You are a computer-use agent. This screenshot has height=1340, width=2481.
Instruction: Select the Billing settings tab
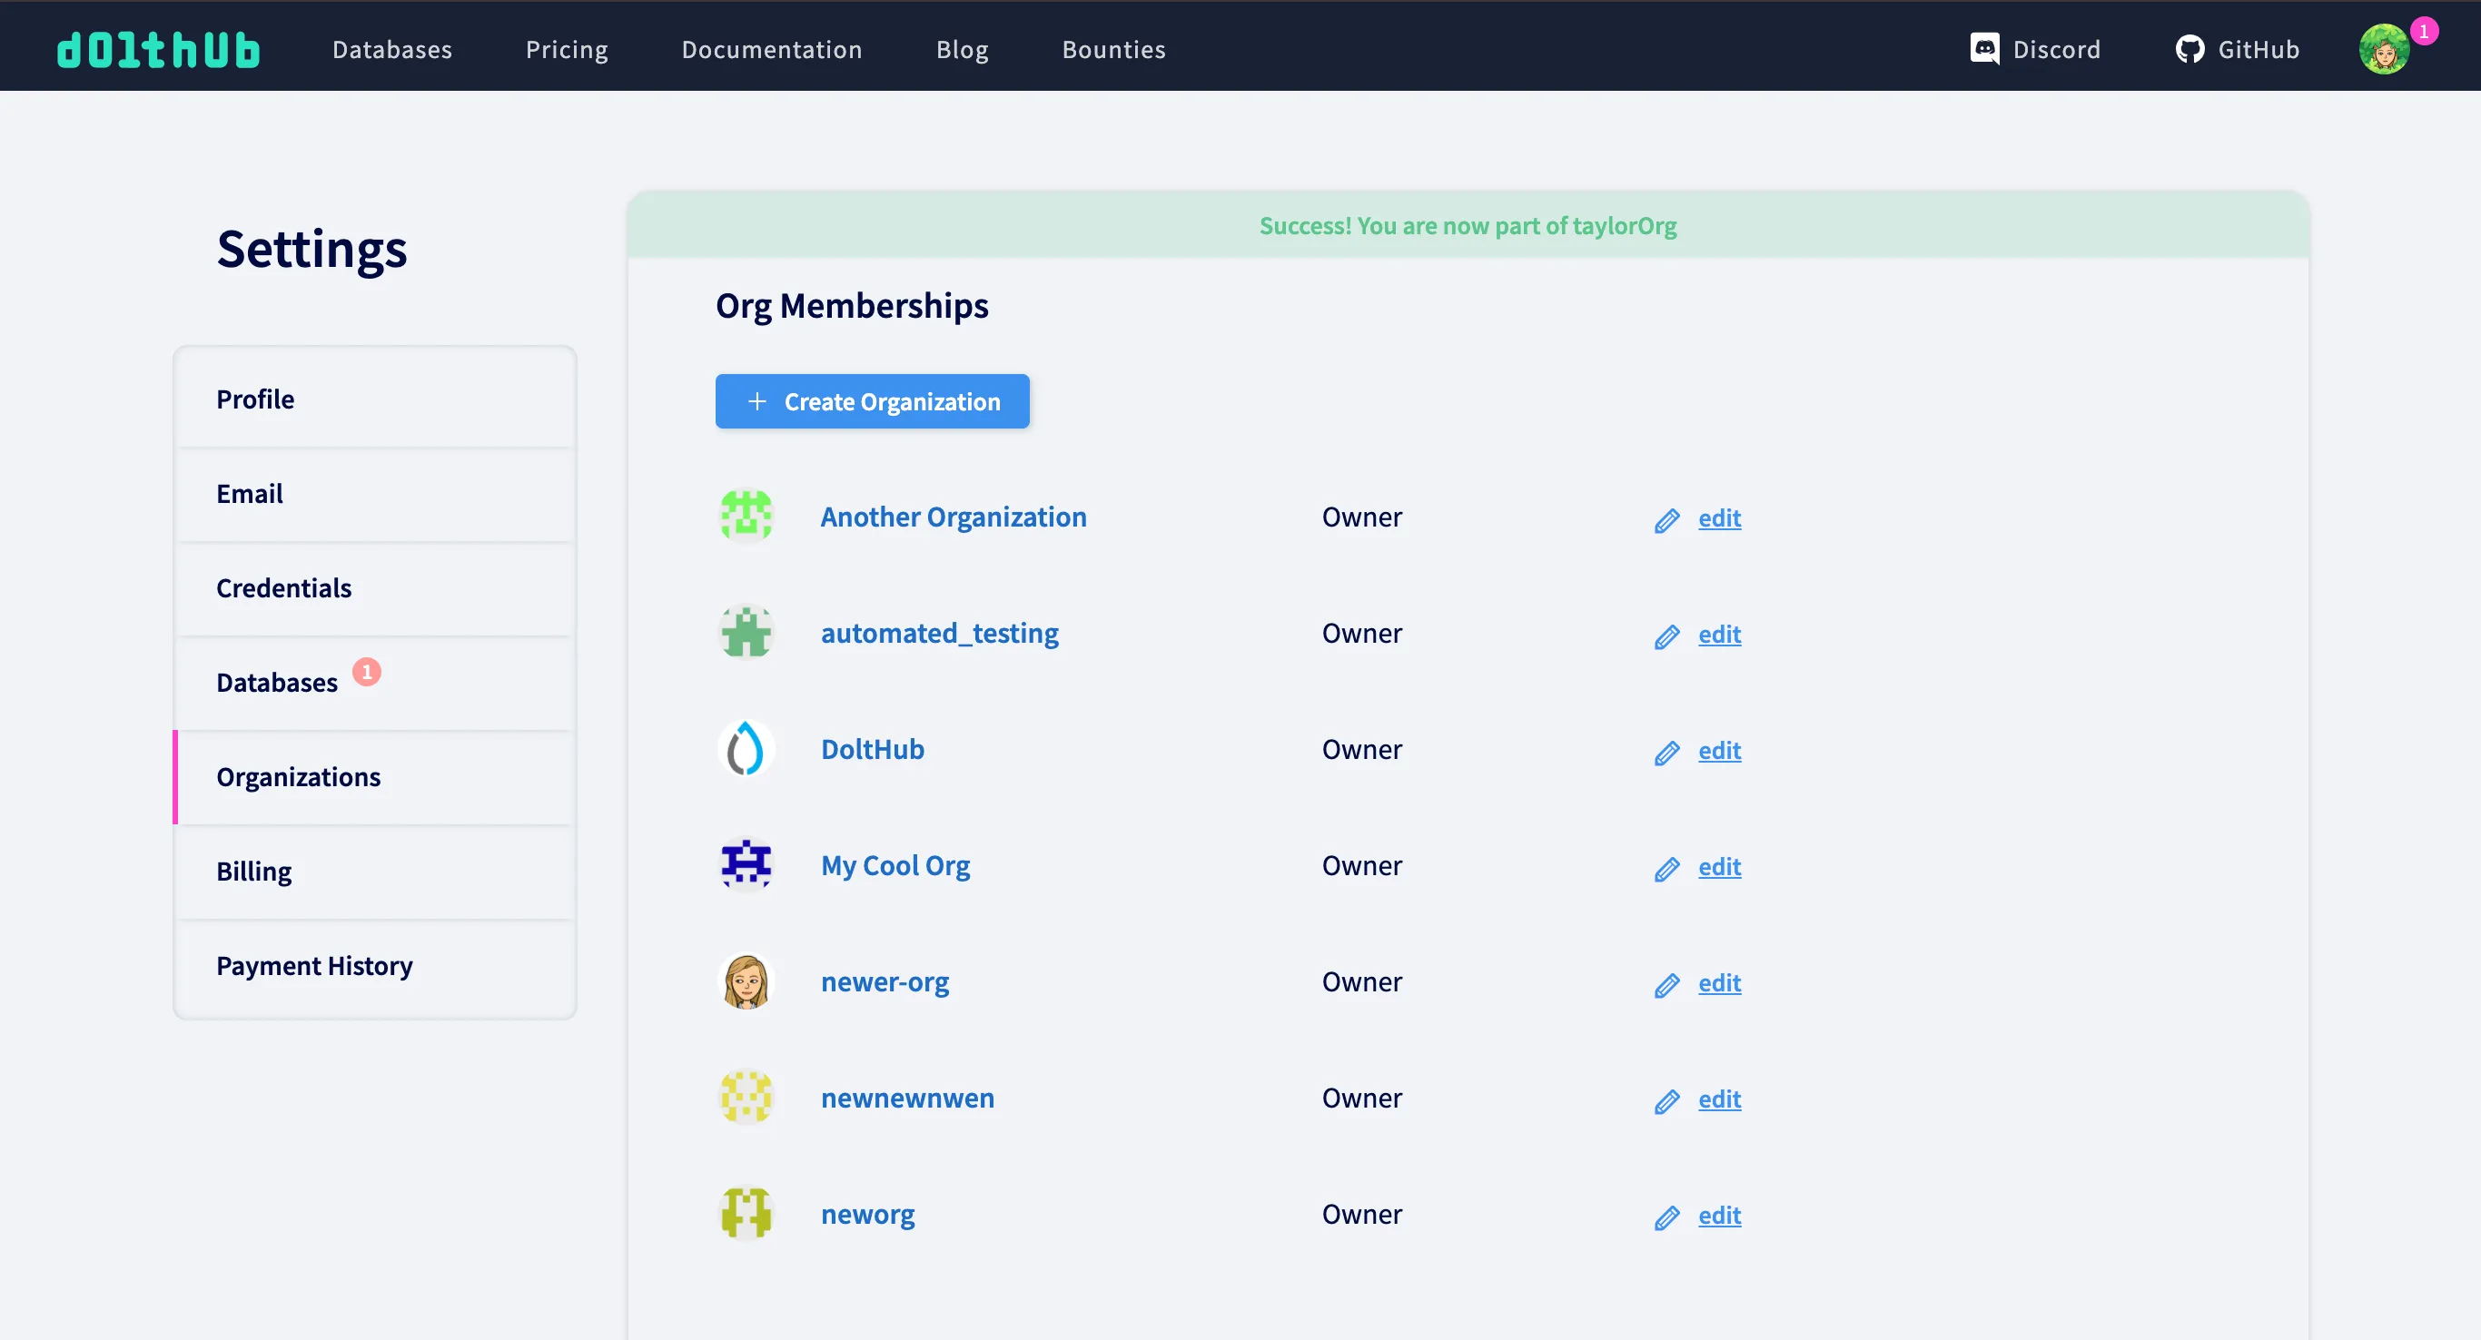253,872
